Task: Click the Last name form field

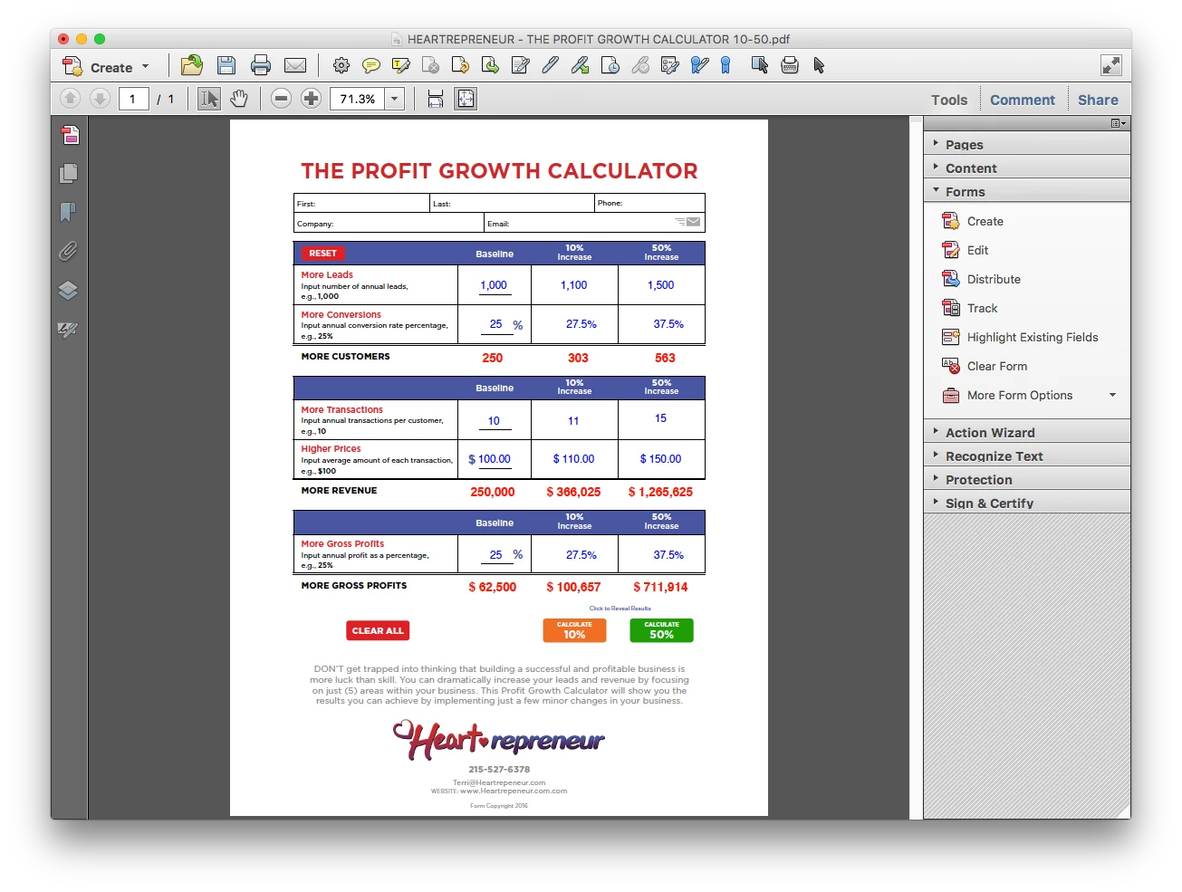Action: (x=512, y=203)
